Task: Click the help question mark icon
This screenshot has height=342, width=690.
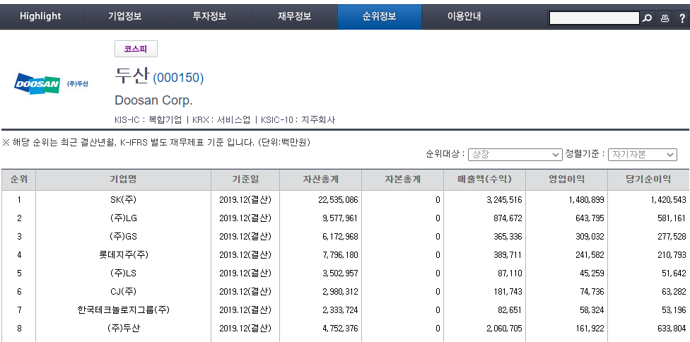Action: [x=682, y=18]
